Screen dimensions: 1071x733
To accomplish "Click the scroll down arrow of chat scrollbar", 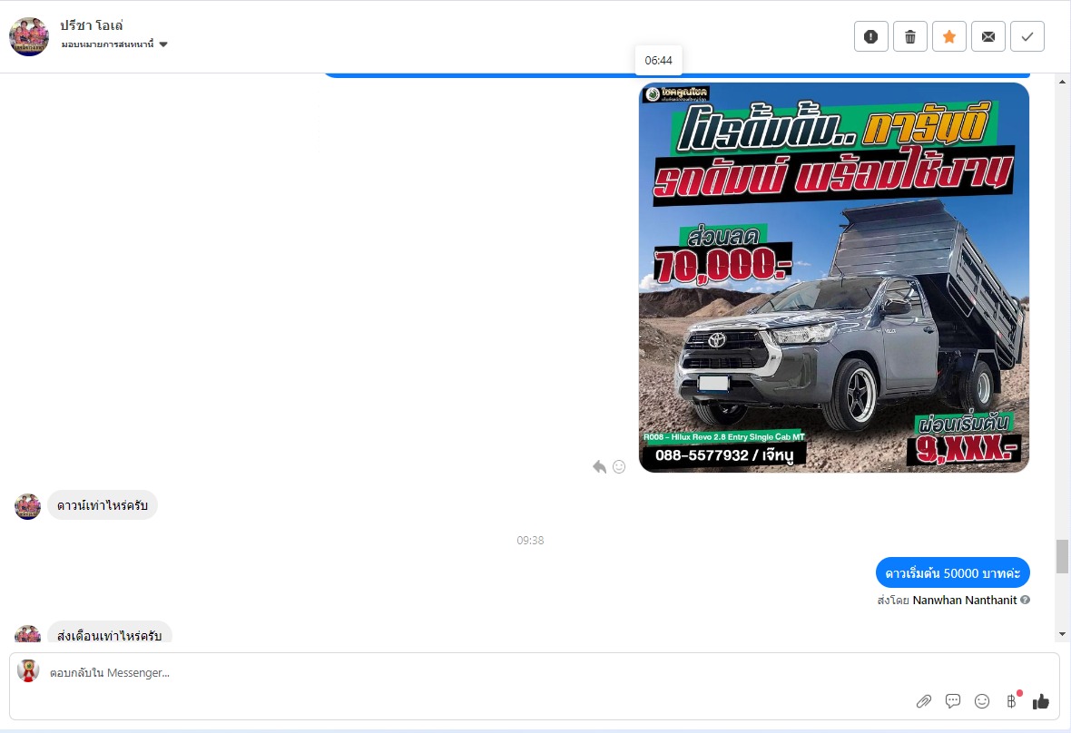I will pos(1062,633).
